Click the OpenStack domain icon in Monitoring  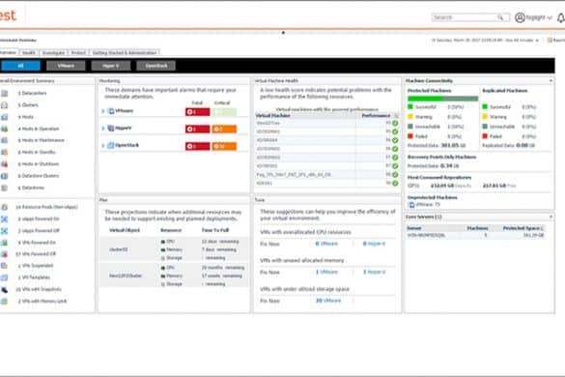tap(111, 145)
